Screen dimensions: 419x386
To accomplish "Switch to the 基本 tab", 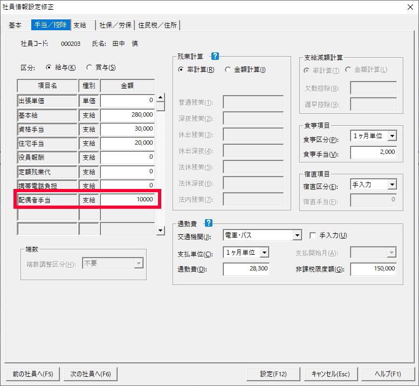I will [16, 25].
